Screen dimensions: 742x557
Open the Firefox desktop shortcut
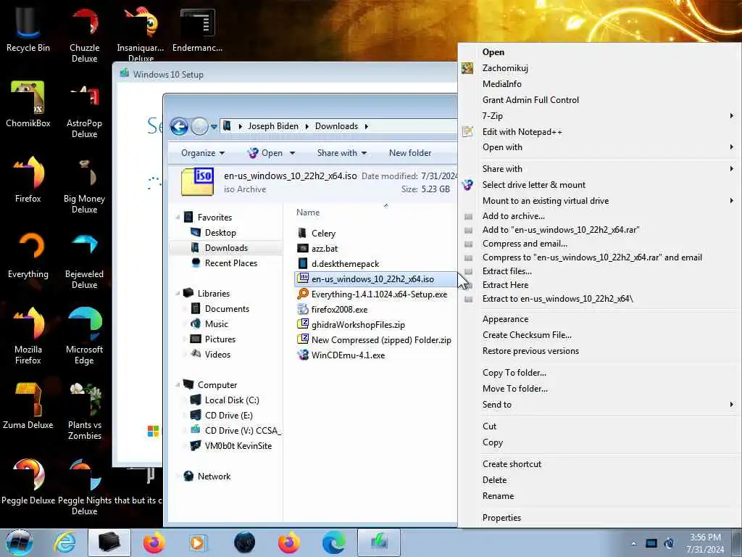(28, 180)
